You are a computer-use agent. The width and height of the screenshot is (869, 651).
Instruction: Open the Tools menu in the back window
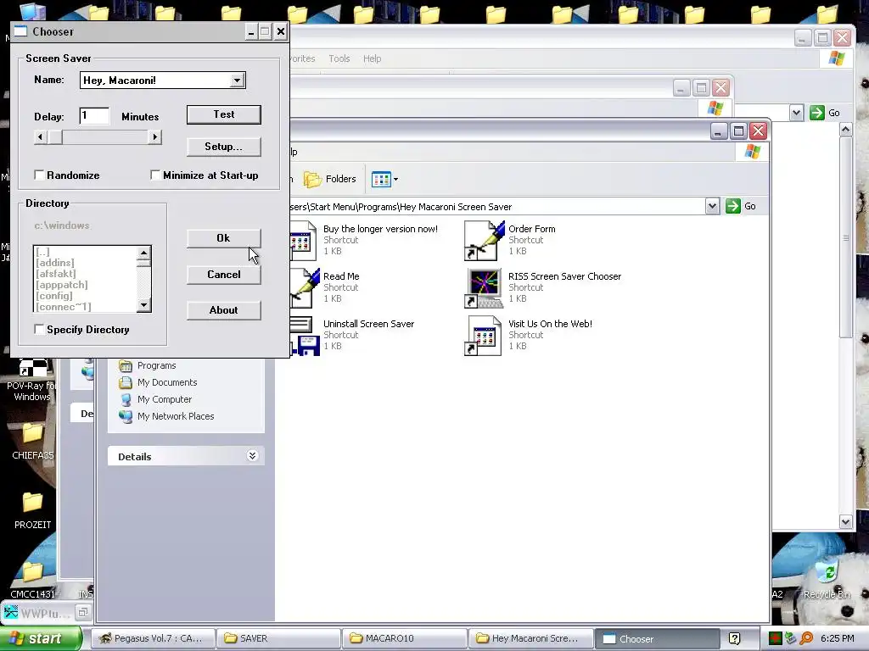point(339,58)
